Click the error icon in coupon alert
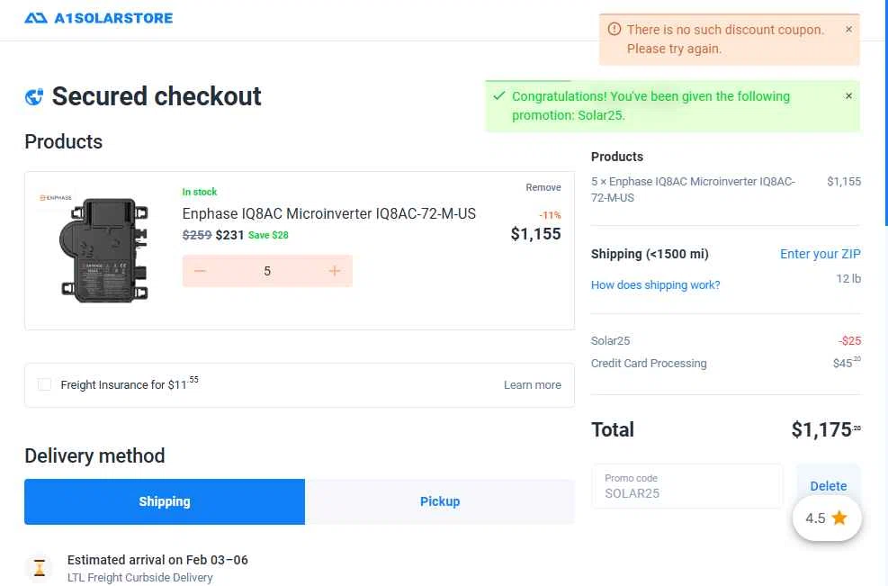This screenshot has height=586, width=888. tap(614, 29)
